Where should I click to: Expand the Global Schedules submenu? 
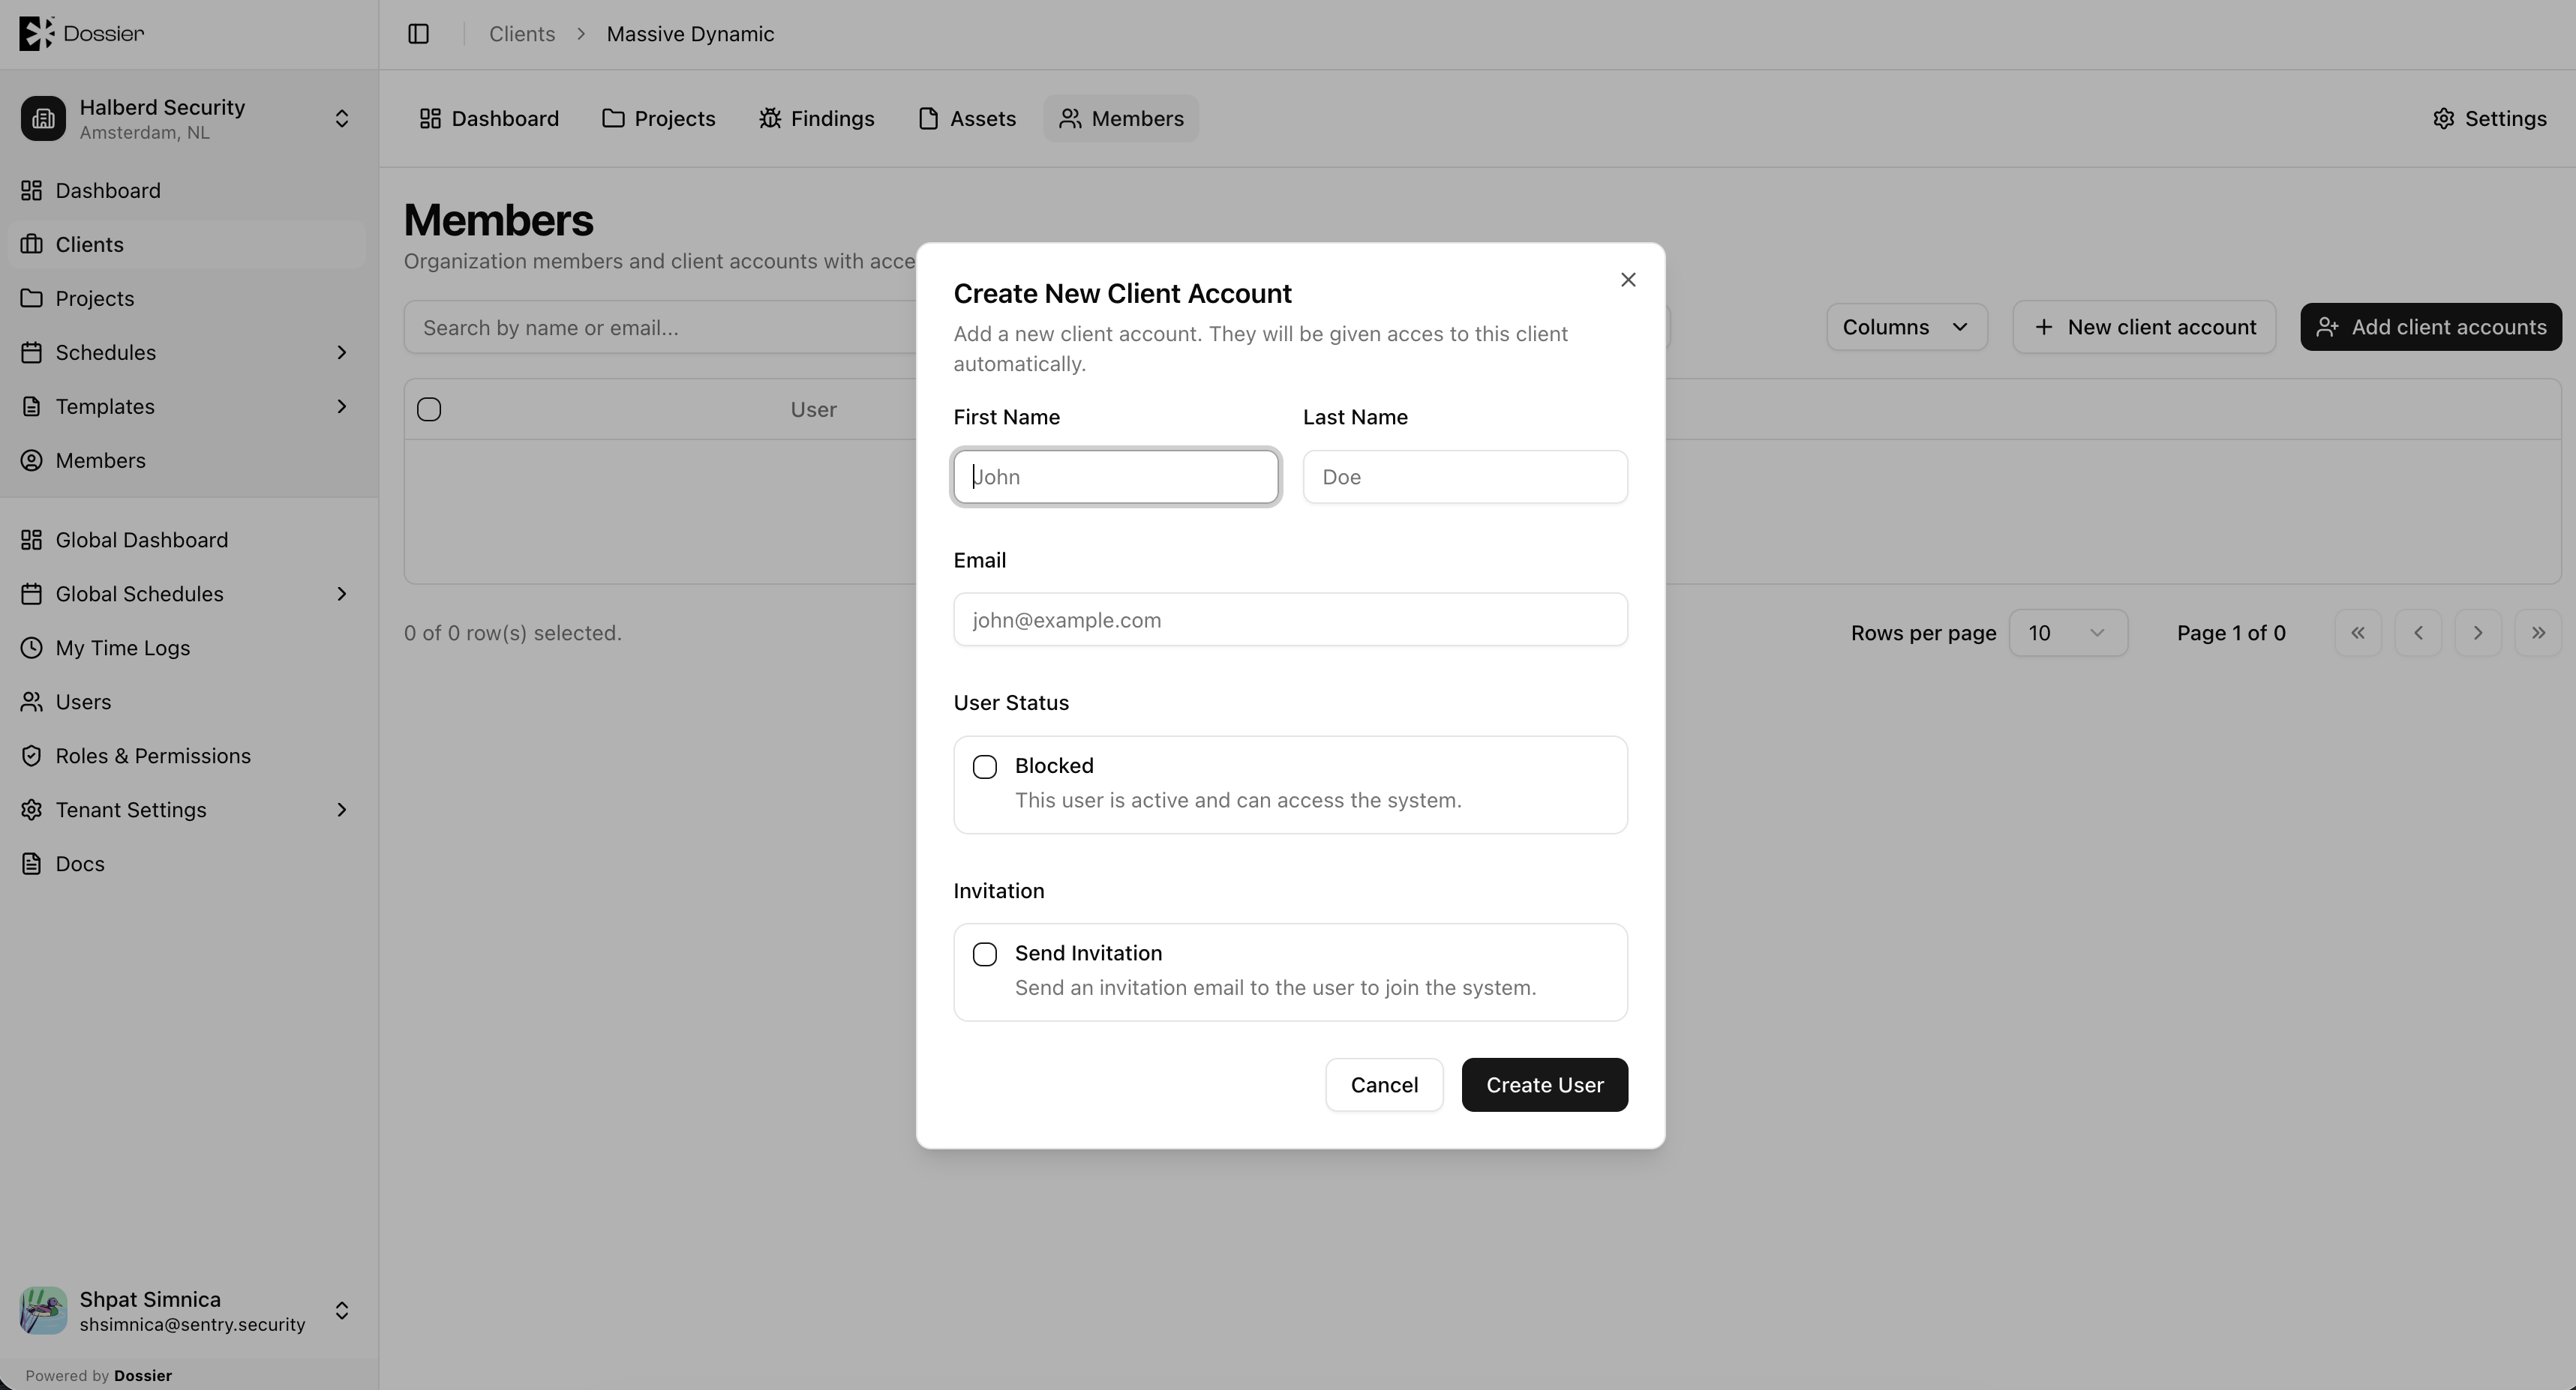342,594
